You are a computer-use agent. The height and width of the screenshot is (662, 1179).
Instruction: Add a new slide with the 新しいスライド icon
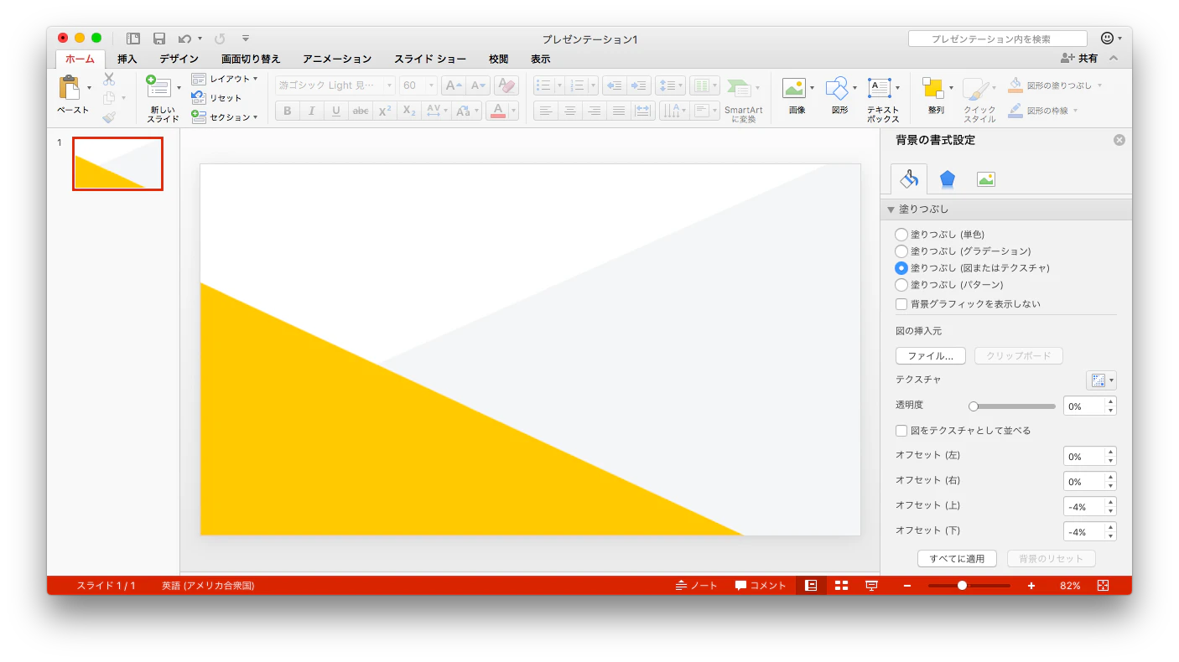(x=158, y=87)
